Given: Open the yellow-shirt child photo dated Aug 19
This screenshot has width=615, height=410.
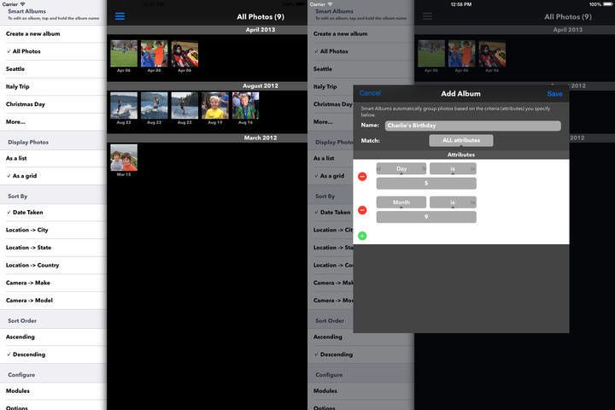Looking at the screenshot, I should [214, 105].
